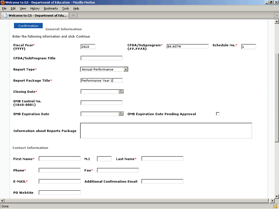The height and width of the screenshot is (209, 279).
Task: Click the Information about Reports Package textarea
Action: [166, 131]
